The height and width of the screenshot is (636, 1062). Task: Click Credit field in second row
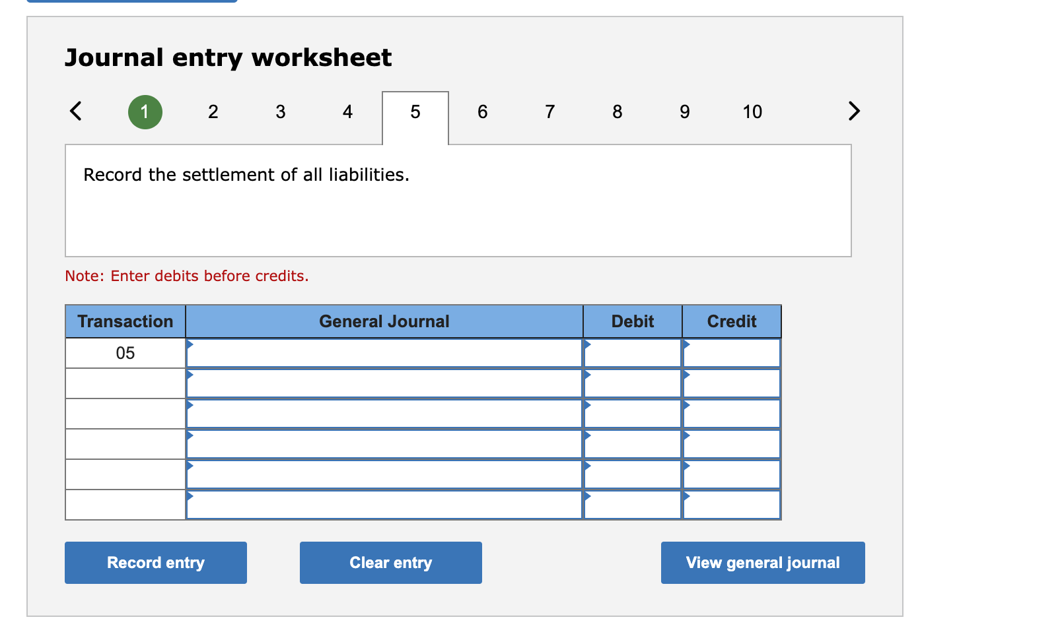pos(732,383)
